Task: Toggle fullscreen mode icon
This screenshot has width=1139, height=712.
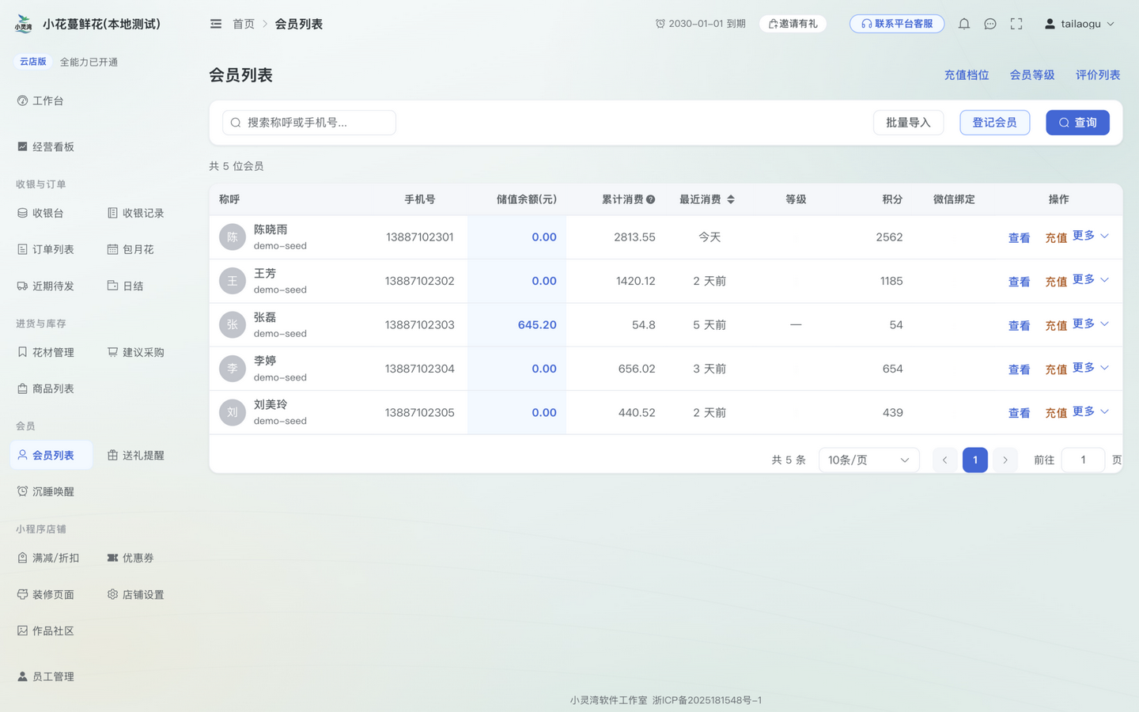Action: tap(1016, 24)
